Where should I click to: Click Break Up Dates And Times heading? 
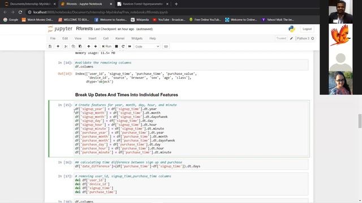pyautogui.click(x=127, y=95)
